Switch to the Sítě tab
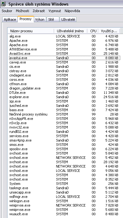The height and width of the screenshot is (218, 123). click(x=53, y=20)
